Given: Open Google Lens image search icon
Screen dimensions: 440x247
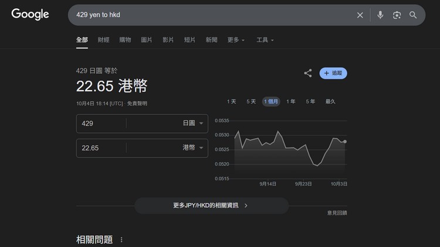Looking at the screenshot, I should tap(397, 15).
